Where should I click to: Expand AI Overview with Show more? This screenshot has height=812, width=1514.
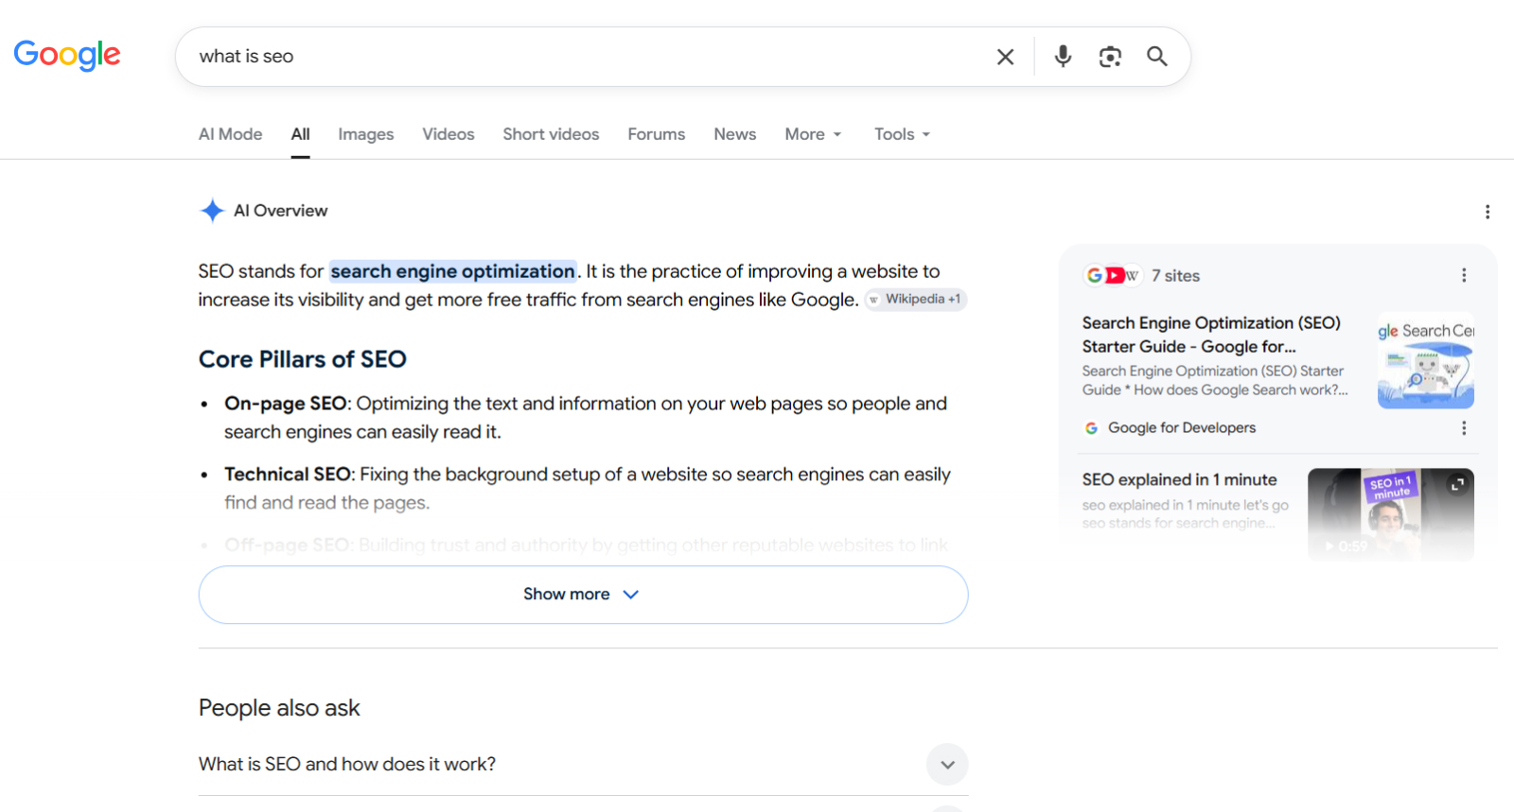click(583, 595)
